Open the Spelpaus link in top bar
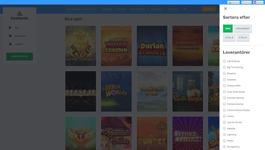 click(259, 2)
